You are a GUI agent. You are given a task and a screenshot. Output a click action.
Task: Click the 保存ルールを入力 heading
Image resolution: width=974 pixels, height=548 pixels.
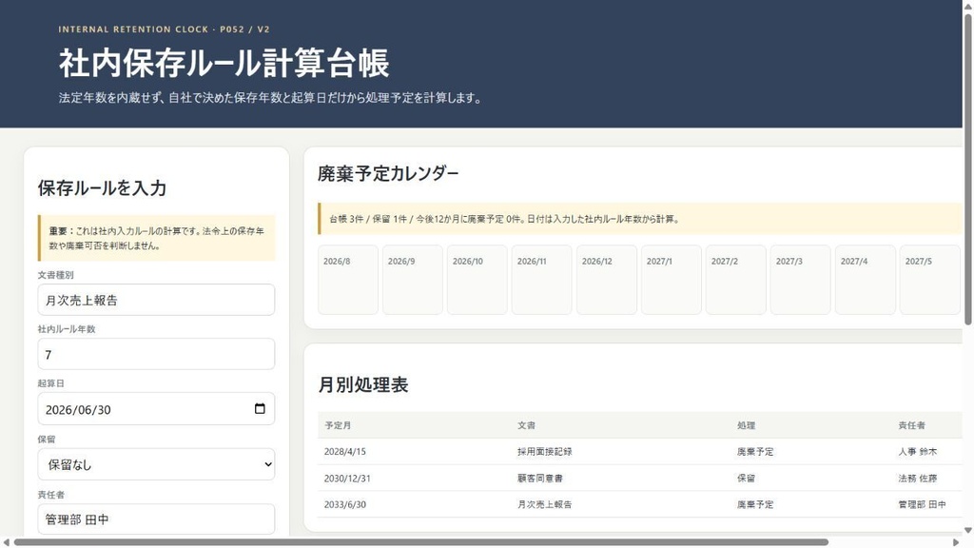point(102,188)
